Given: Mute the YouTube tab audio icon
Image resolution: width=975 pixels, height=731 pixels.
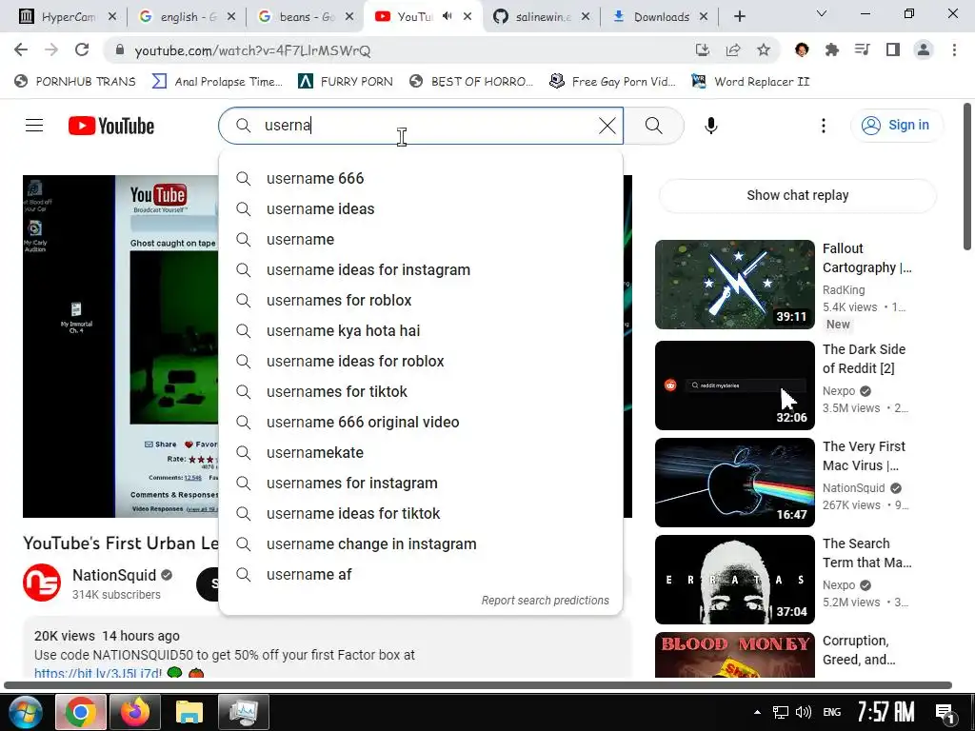Looking at the screenshot, I should pyautogui.click(x=448, y=17).
